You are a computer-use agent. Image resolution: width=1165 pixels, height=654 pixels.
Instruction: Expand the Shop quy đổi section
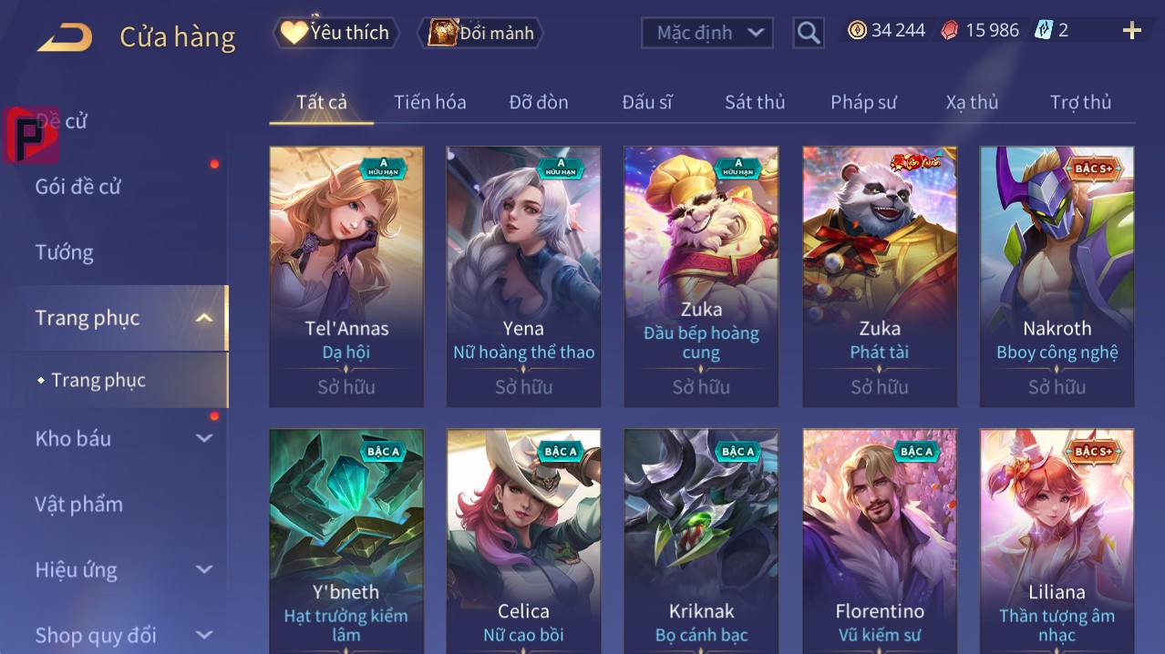coord(204,635)
